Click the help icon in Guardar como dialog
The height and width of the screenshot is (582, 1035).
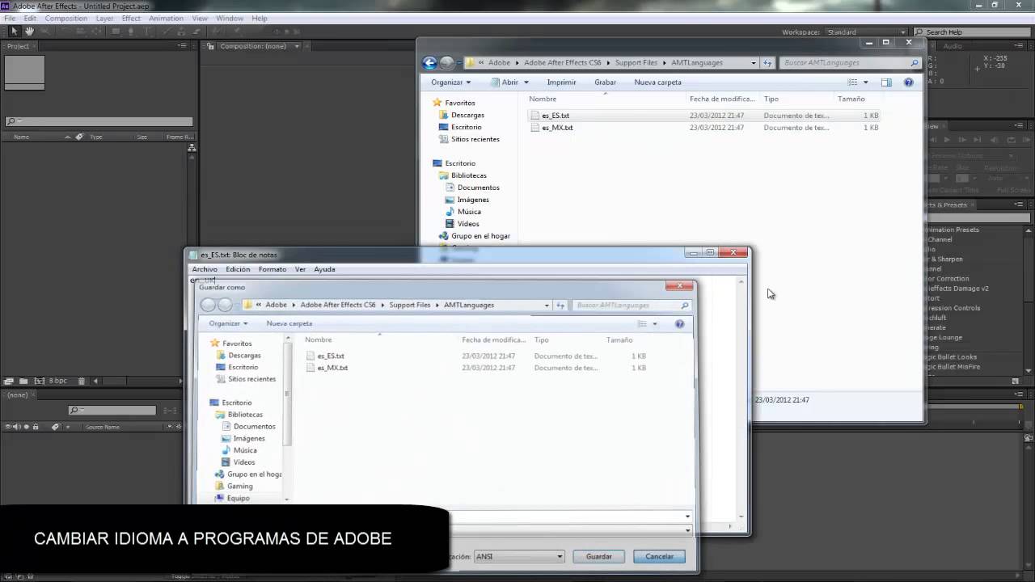click(679, 323)
